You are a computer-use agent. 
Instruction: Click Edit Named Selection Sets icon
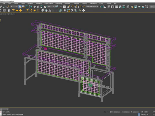click(x=84, y=7)
